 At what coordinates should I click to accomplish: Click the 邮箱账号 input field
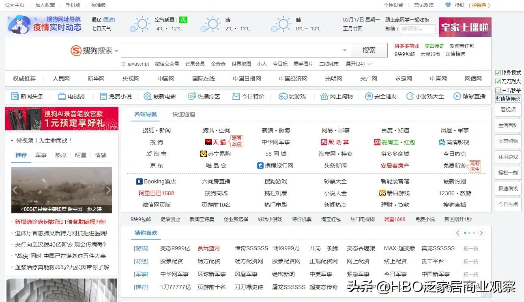coord(418,29)
